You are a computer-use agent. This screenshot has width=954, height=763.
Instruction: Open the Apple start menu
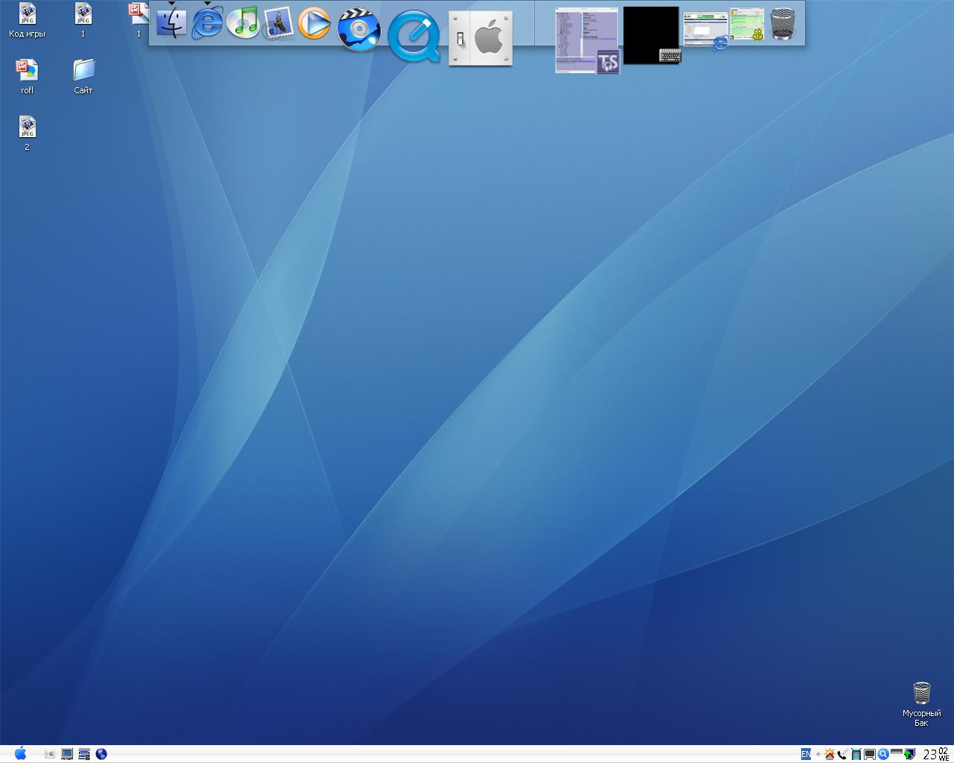[x=20, y=753]
